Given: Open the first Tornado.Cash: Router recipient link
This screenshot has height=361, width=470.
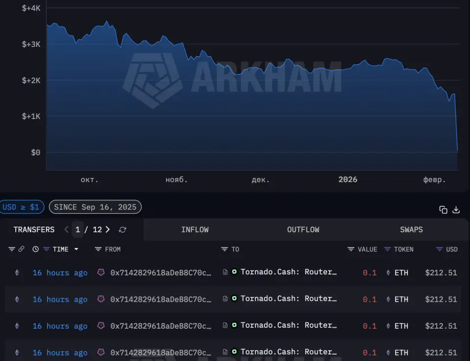Looking at the screenshot, I should [288, 272].
